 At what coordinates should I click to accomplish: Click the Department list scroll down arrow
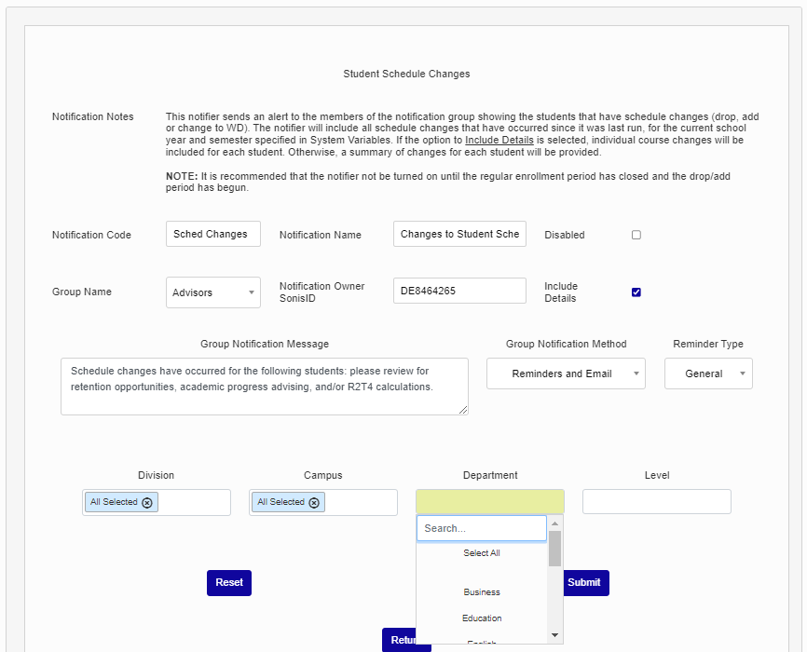[554, 635]
